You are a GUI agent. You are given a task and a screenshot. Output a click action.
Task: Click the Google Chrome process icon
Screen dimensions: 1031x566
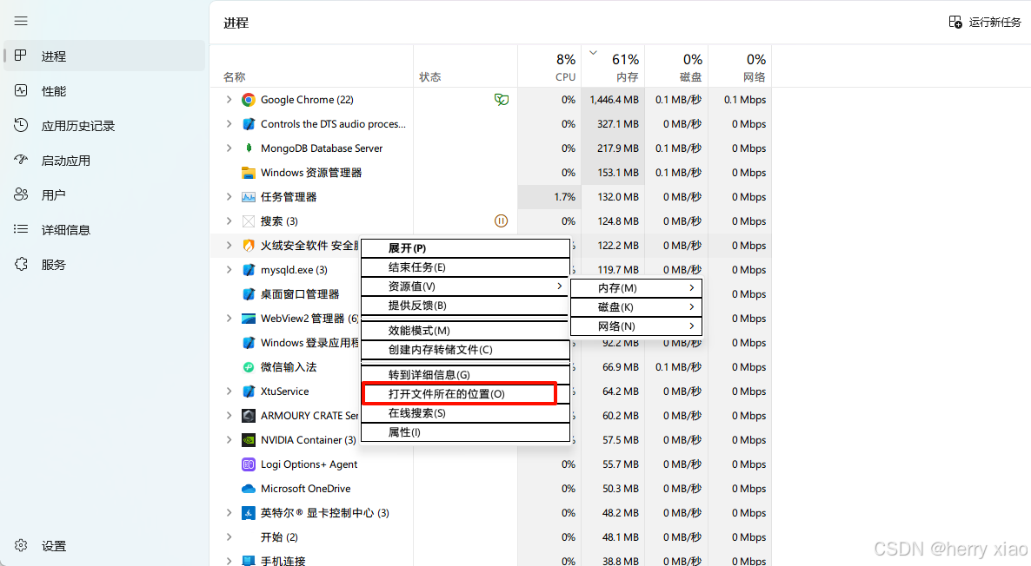249,100
